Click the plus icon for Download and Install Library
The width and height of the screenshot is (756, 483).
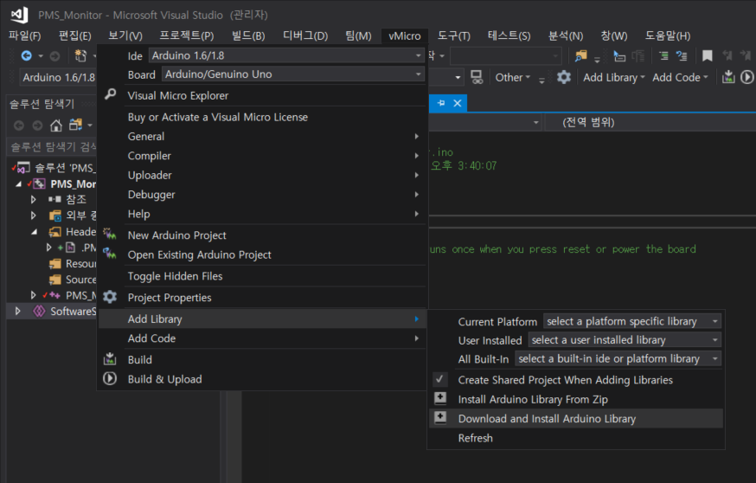tap(440, 417)
